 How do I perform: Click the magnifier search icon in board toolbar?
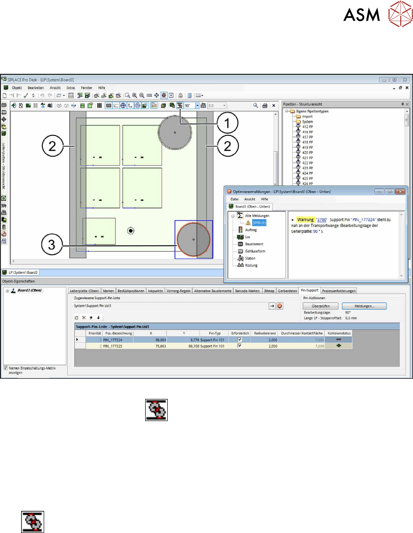(256, 106)
